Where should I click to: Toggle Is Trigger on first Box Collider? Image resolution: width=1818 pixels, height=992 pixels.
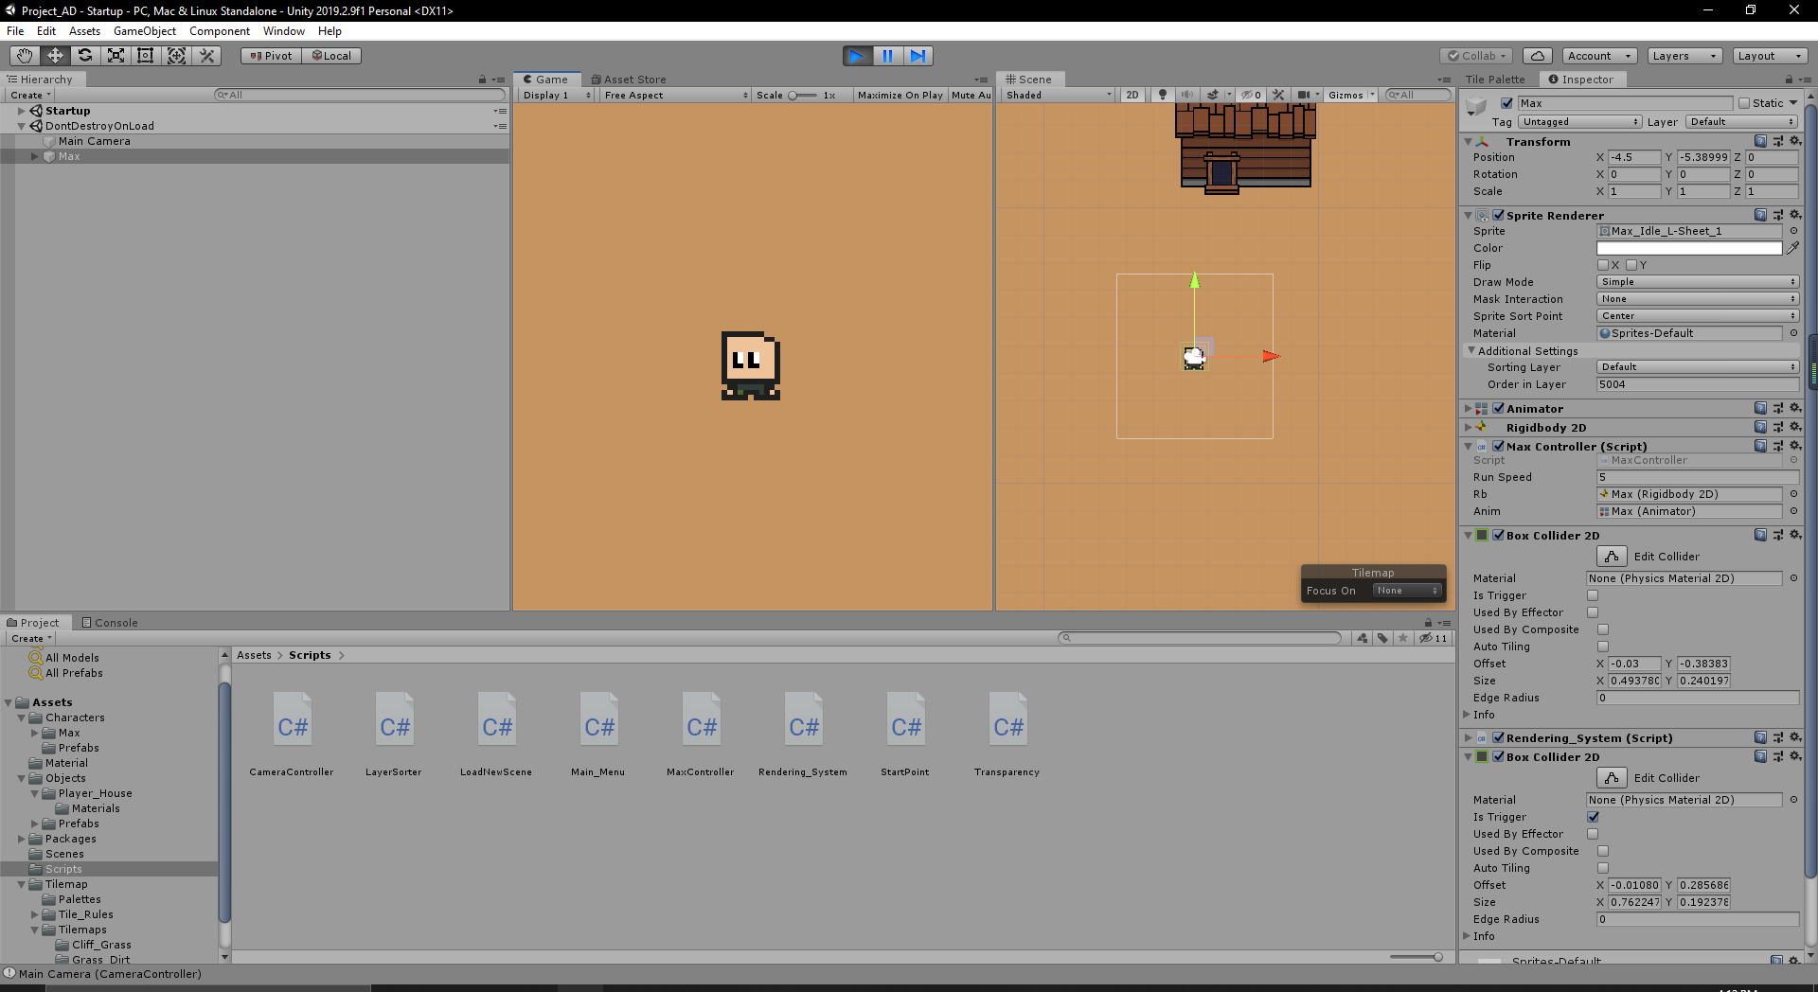point(1593,595)
